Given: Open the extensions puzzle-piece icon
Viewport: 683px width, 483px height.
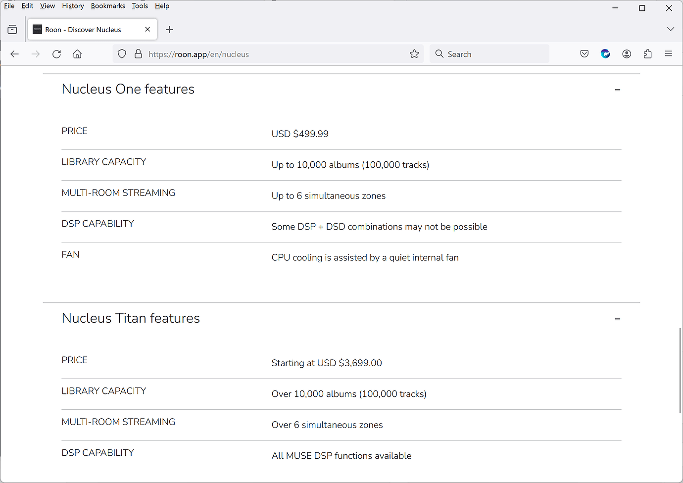Looking at the screenshot, I should (x=647, y=53).
